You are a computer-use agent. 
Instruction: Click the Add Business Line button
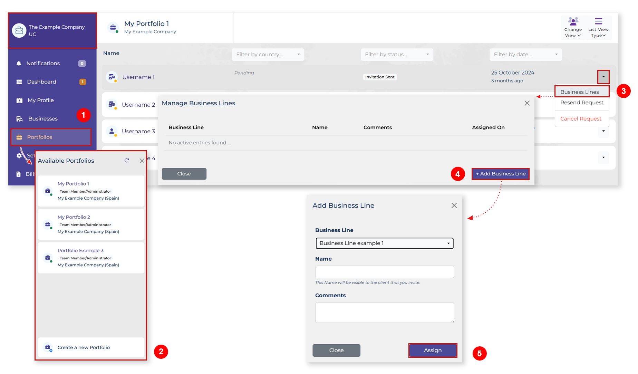click(x=500, y=174)
